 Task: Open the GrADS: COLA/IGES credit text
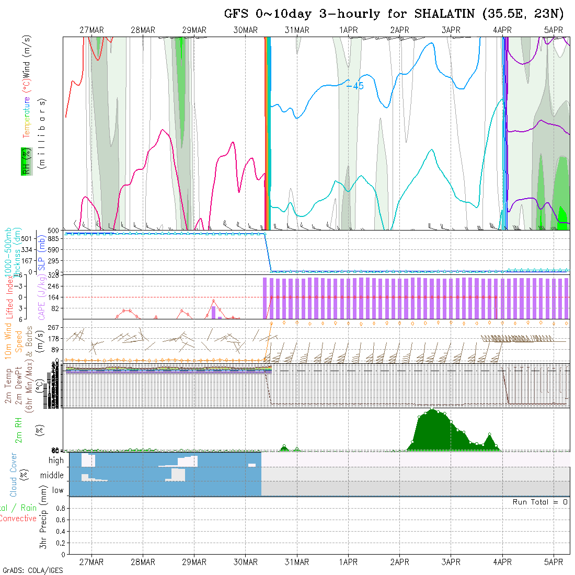click(32, 570)
